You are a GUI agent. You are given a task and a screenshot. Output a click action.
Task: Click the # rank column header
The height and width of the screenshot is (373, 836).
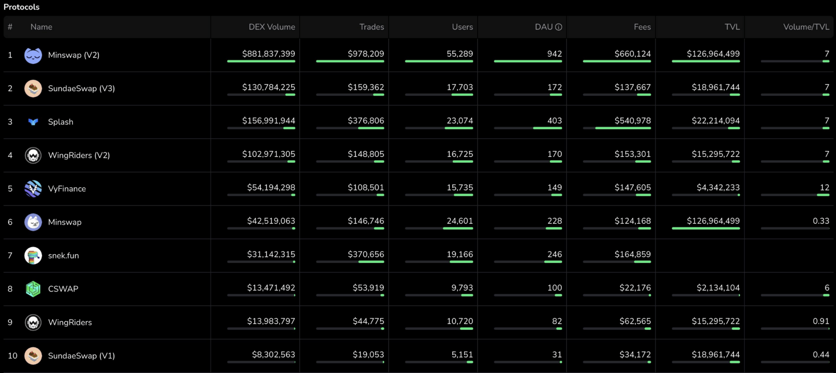10,27
